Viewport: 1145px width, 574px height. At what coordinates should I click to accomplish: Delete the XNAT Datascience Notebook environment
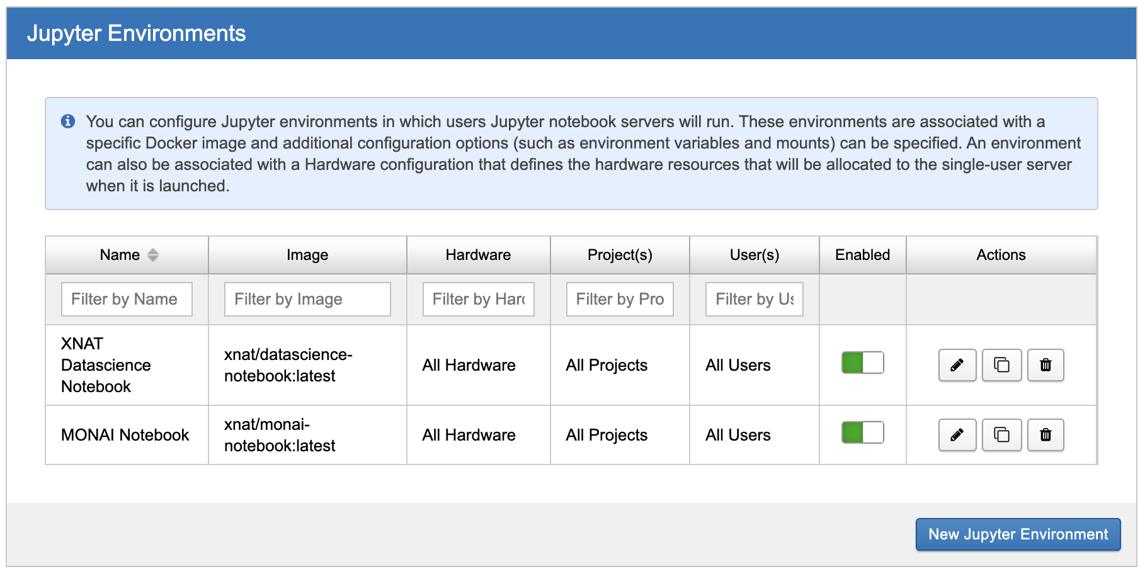(x=1045, y=365)
